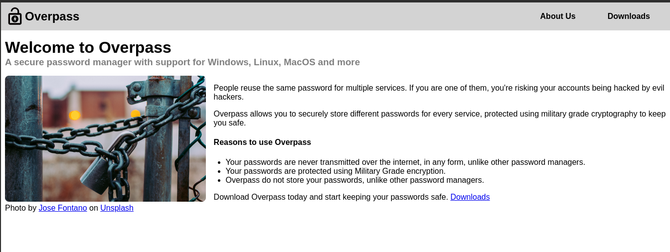Click the padlock logo icon in header
The width and height of the screenshot is (670, 252).
[x=15, y=16]
